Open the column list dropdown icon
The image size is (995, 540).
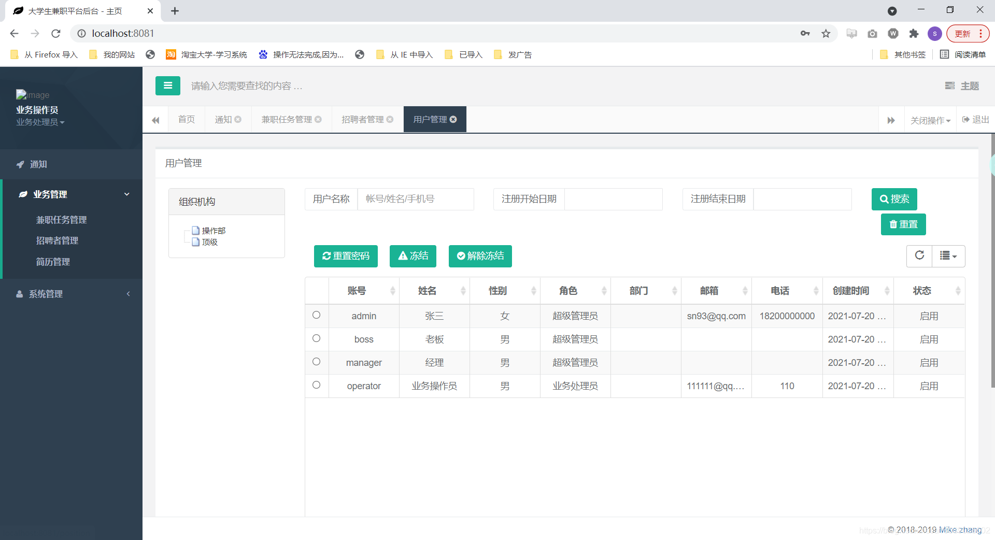(948, 255)
